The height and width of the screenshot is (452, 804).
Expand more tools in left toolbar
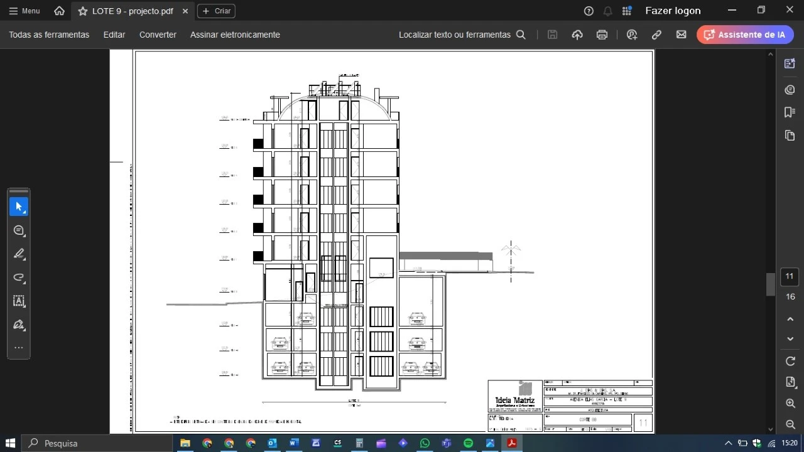click(19, 348)
